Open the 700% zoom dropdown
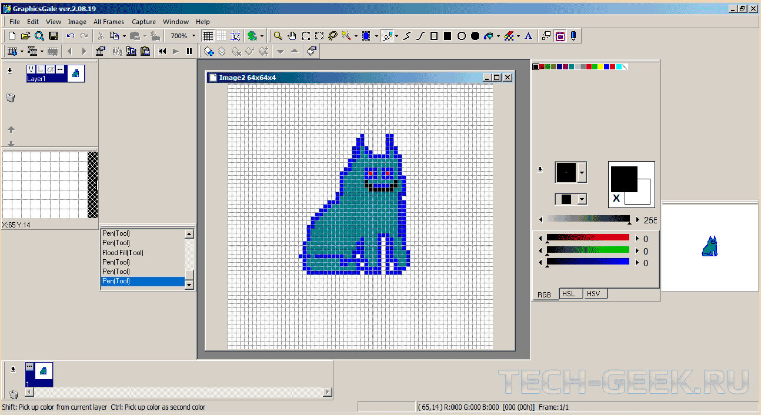Screen dimensions: 761x415 (x=193, y=36)
